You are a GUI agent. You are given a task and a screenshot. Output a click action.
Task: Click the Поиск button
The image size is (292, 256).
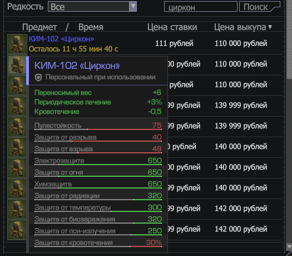tap(260, 7)
